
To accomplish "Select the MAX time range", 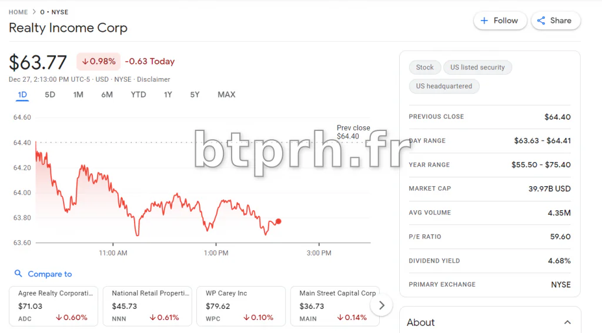I will pos(226,95).
